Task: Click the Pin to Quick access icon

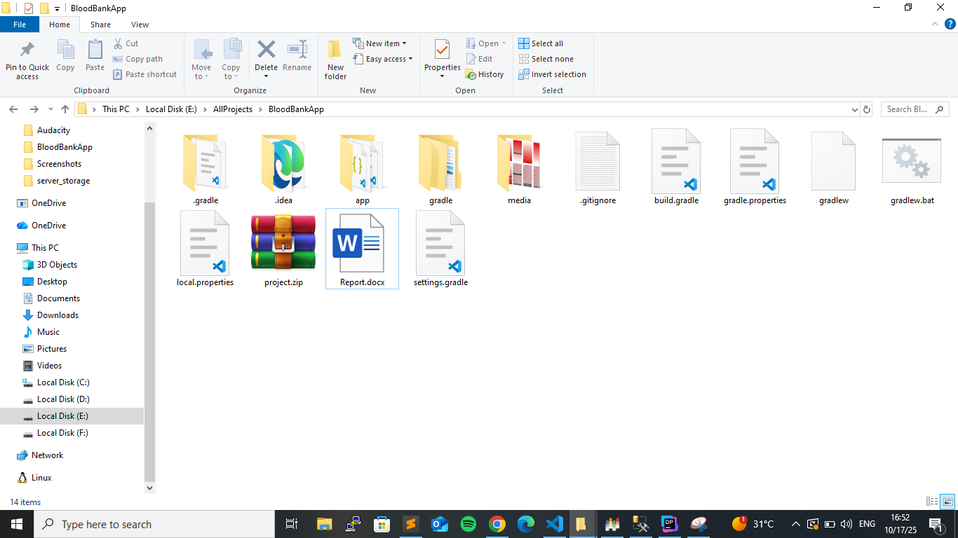Action: pos(27,50)
